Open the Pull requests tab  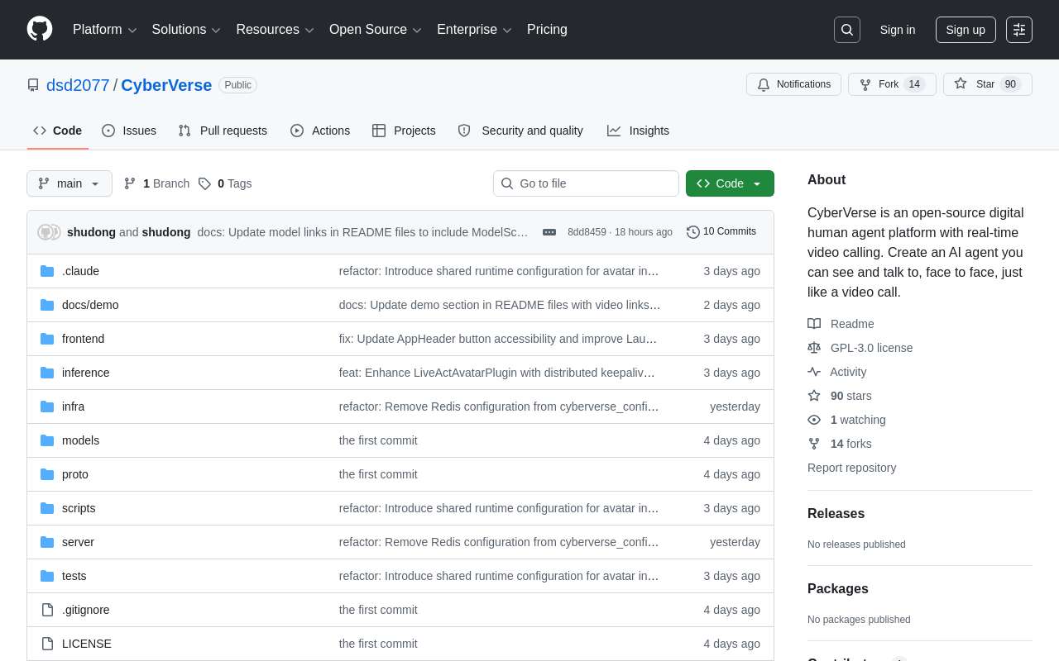coord(223,131)
